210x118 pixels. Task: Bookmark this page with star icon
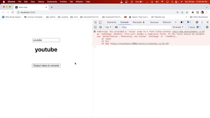(187, 12)
